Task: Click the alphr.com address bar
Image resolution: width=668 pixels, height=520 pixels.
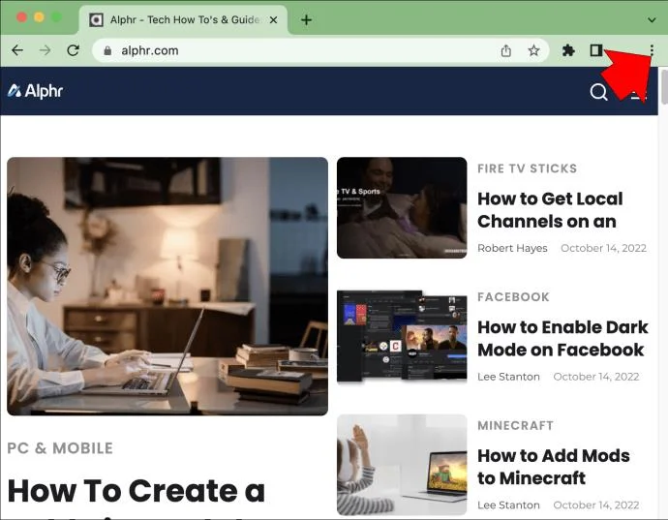Action: click(x=290, y=50)
